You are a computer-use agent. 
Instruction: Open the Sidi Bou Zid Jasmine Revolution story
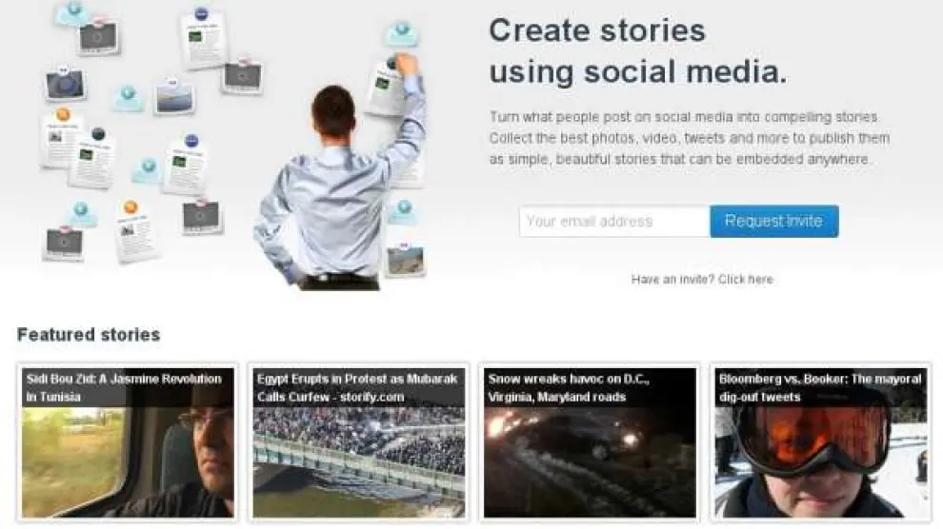pyautogui.click(x=128, y=442)
